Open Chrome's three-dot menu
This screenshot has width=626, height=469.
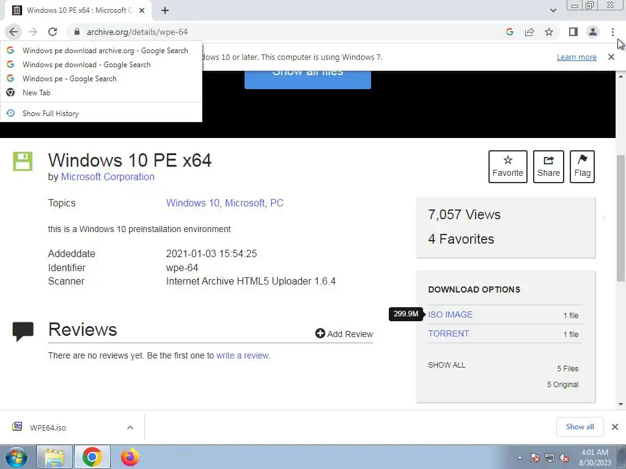coord(613,32)
